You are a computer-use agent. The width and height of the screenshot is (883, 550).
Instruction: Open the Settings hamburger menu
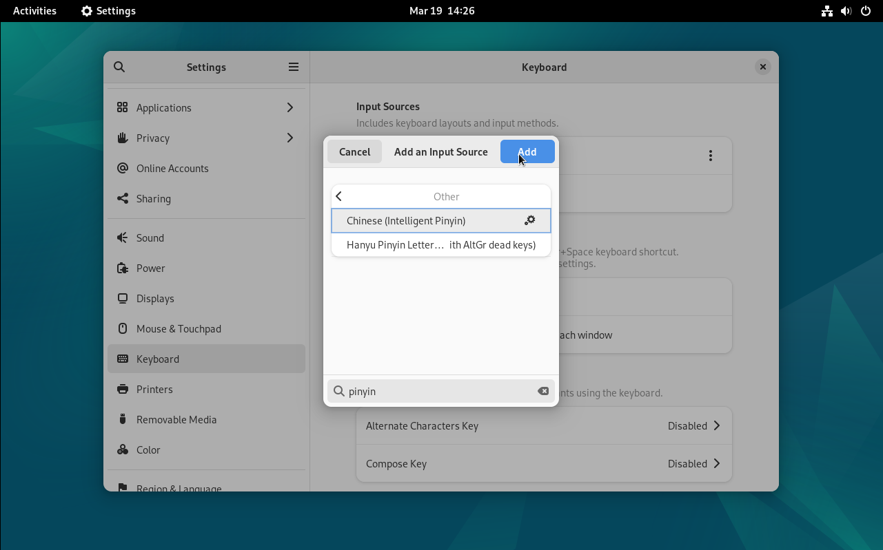tap(294, 67)
